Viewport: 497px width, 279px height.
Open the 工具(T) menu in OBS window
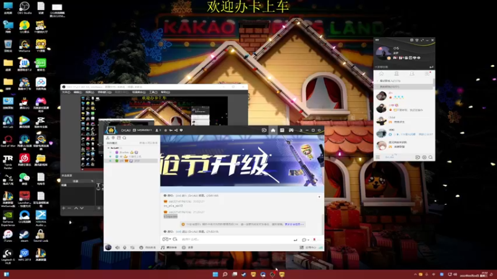(x=153, y=92)
